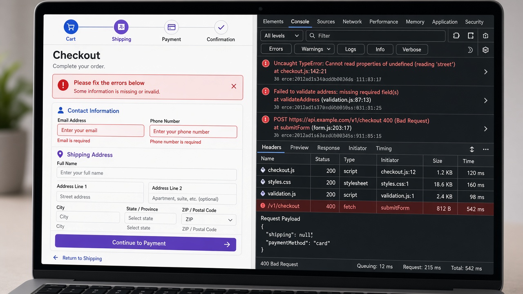Click error icon beside Failed to validate address
The width and height of the screenshot is (523, 294).
coord(266,91)
